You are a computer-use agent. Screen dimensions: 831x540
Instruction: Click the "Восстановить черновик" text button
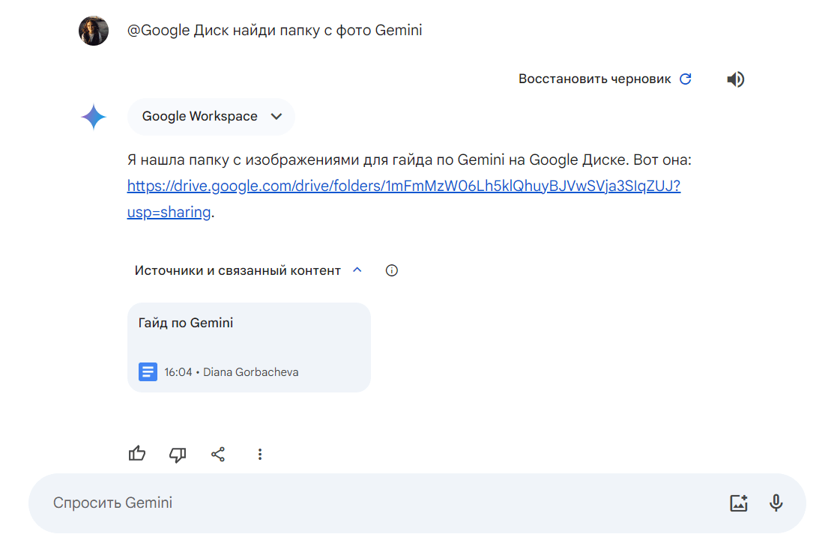coord(594,79)
